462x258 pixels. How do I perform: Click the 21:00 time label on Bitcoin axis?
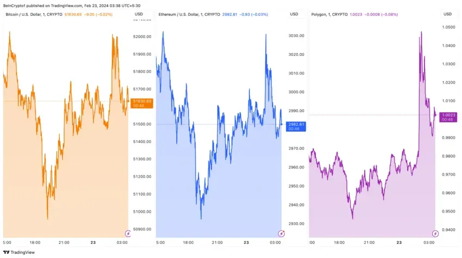coord(64,242)
